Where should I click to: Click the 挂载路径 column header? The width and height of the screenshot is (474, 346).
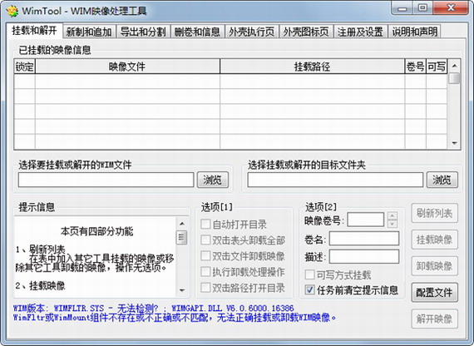[313, 67]
